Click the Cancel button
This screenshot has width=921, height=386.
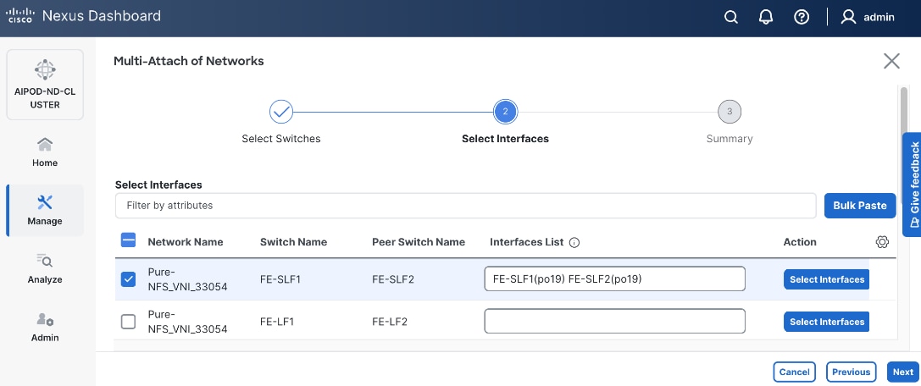click(794, 372)
